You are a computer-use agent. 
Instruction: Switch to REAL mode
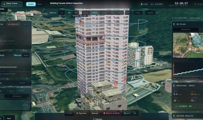click(x=40, y=4)
